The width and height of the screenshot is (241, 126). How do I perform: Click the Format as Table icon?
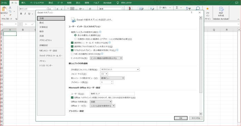tap(141, 8)
